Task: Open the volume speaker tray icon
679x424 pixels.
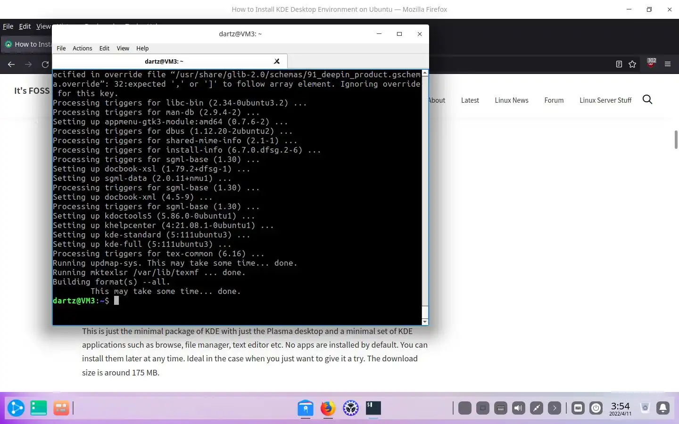Action: pos(519,408)
